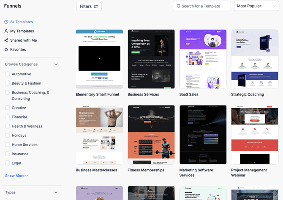Click the Marketing Software Services title
This screenshot has width=283, height=200.
click(196, 173)
